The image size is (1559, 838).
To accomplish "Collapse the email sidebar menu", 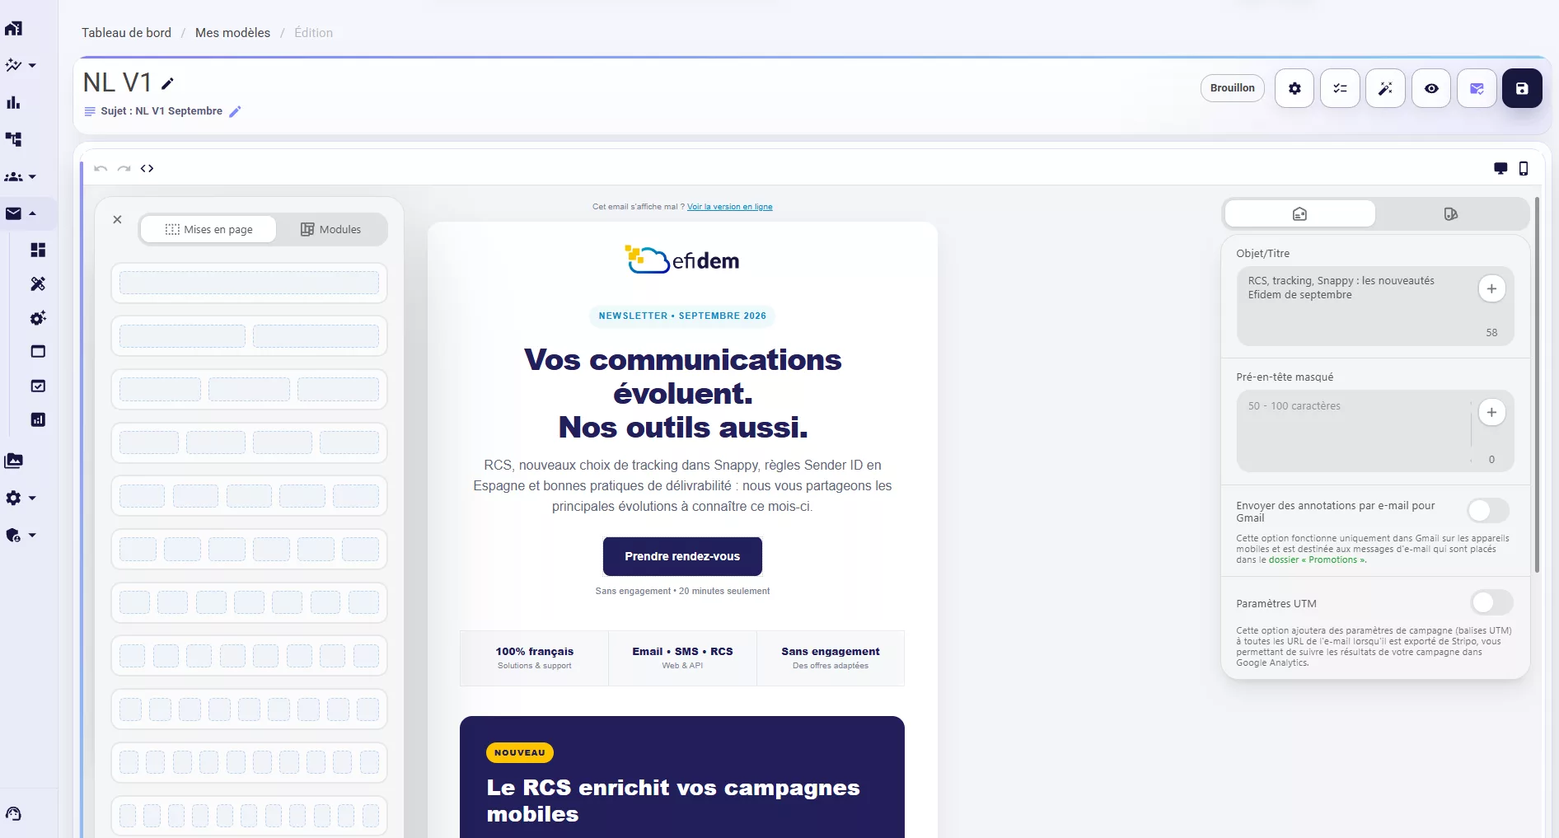I will coord(20,213).
